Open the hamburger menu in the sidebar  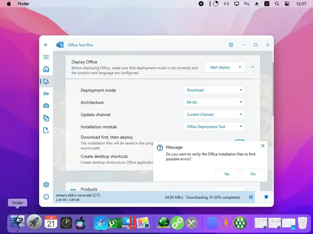coord(46,57)
